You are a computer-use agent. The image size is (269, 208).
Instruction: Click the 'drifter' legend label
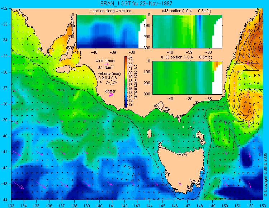click(110, 91)
